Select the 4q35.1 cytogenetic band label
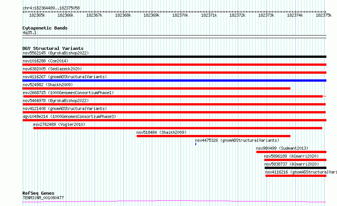 (30, 33)
